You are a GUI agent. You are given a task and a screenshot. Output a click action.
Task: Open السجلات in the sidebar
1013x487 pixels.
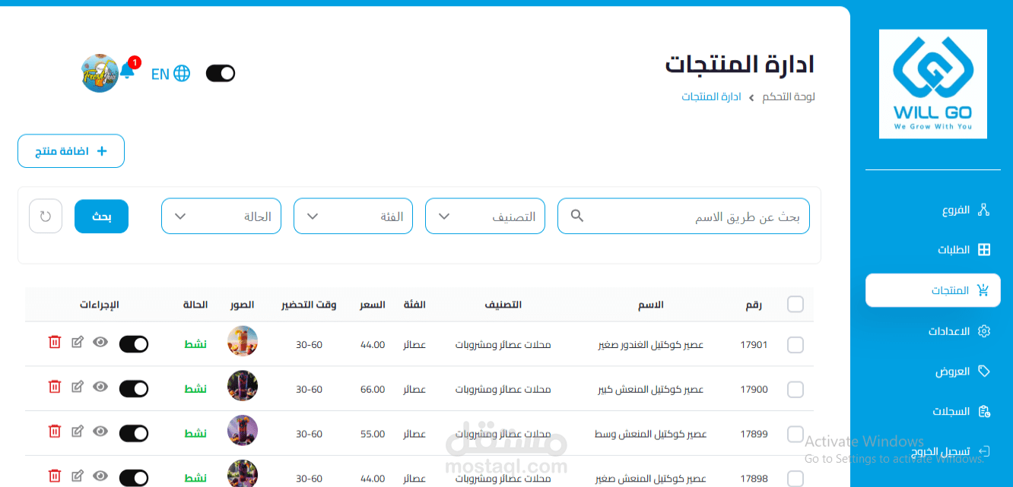click(933, 412)
